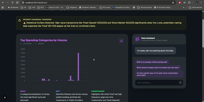
Task: Reload the dashboard page
Action: (x=12, y=3)
